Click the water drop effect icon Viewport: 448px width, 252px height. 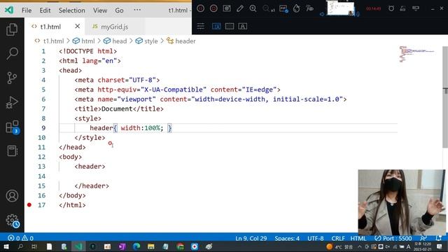(x=296, y=8)
